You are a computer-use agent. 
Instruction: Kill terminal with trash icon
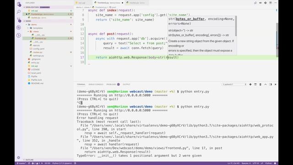point(260,84)
